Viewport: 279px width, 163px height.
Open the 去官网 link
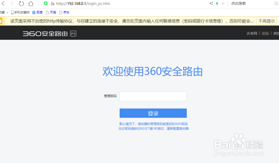252,33
